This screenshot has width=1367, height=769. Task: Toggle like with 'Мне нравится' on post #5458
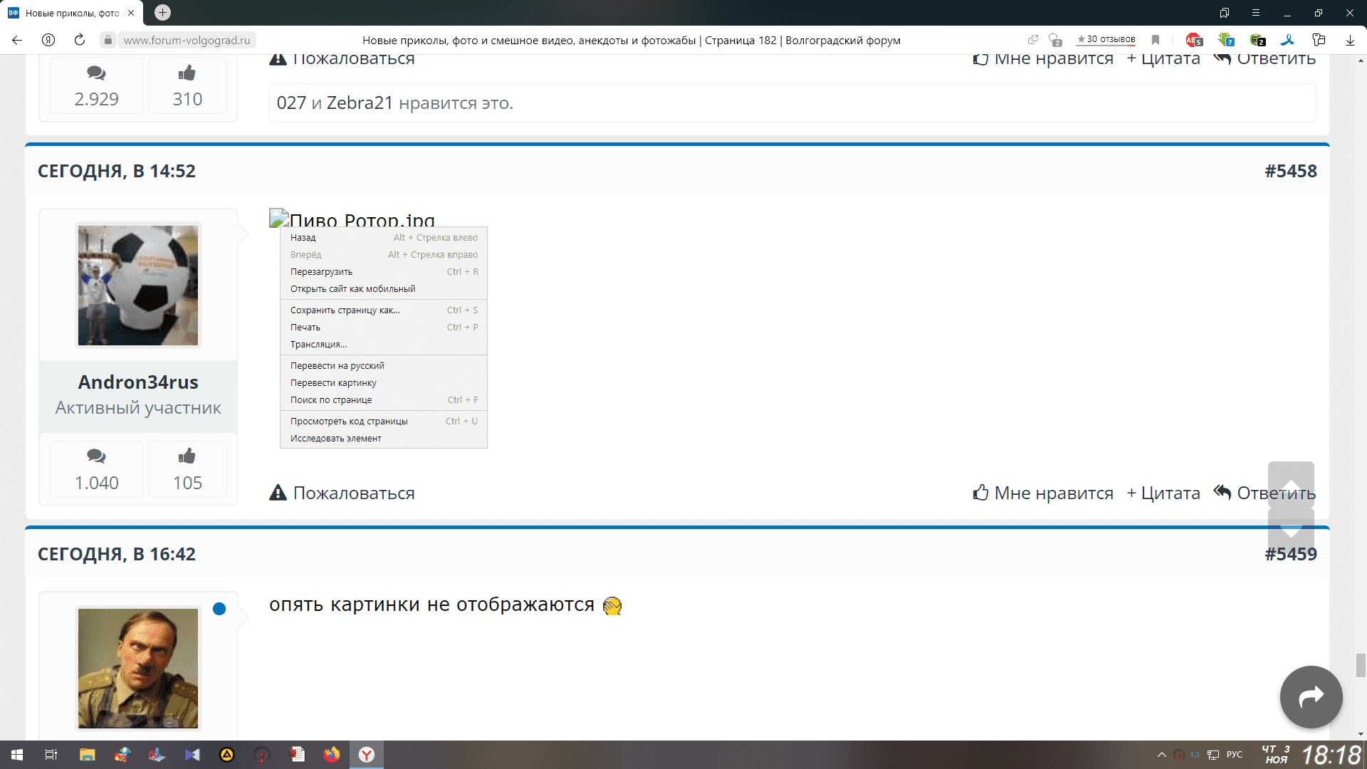pos(1043,493)
